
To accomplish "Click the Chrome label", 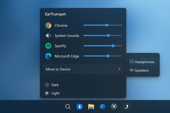I will 61,26.
